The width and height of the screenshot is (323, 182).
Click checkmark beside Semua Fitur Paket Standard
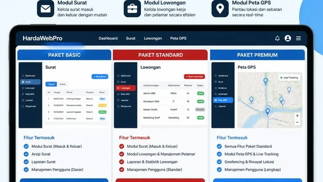(219, 146)
